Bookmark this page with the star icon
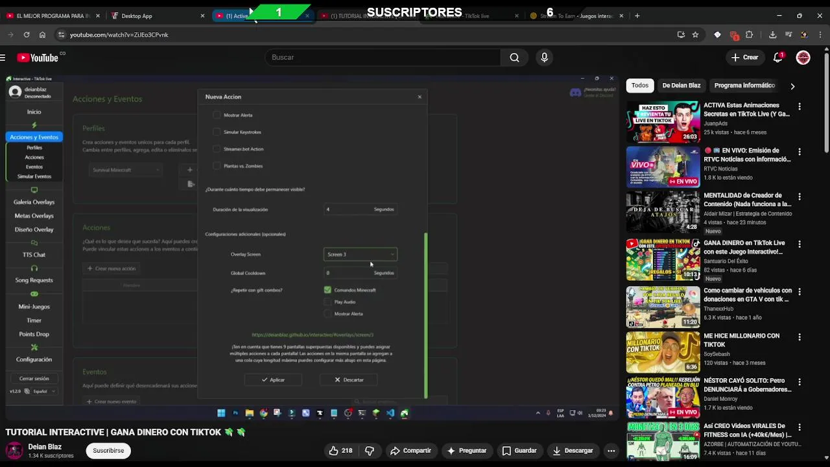The image size is (830, 467). coord(695,34)
